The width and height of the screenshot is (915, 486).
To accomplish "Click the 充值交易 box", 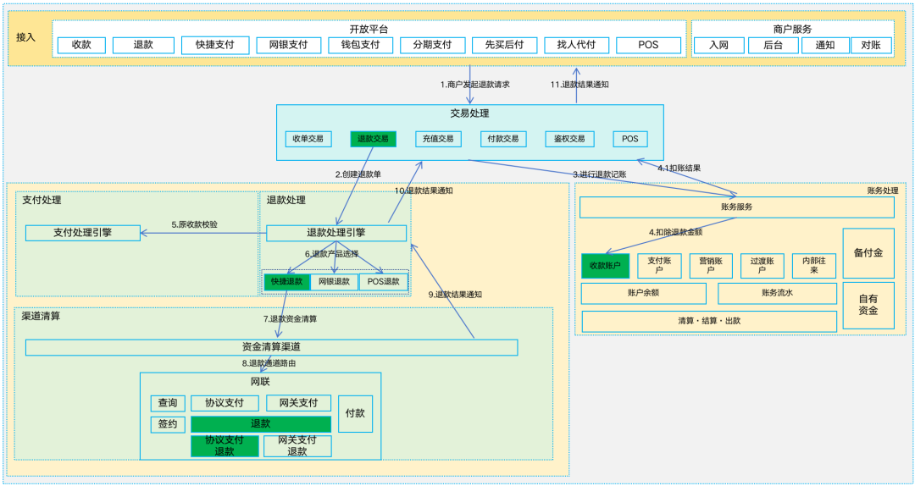I will tap(438, 139).
